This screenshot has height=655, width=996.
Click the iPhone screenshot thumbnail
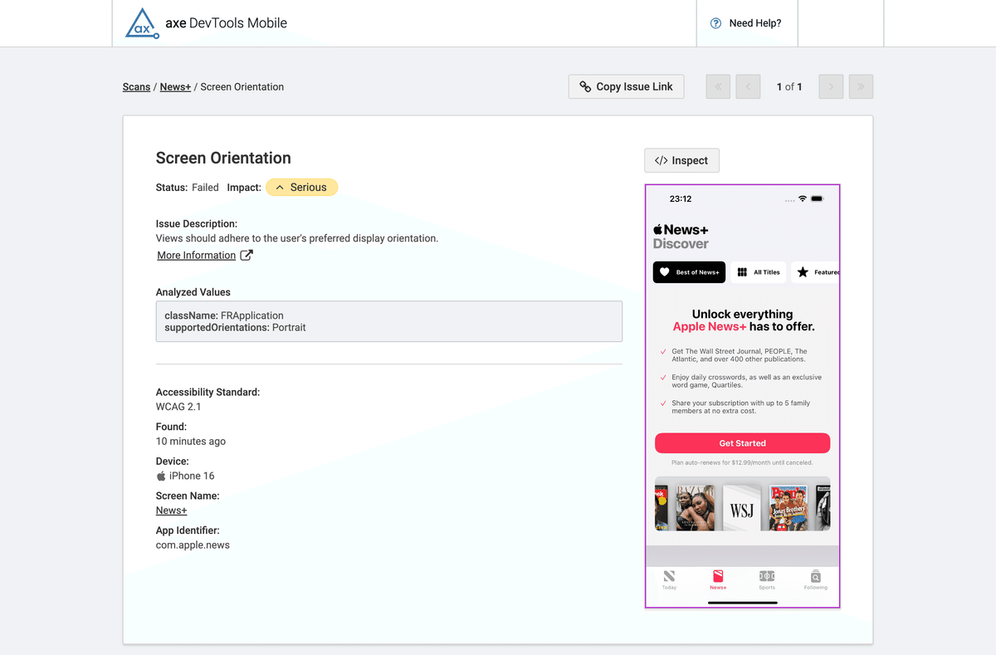[x=743, y=396]
